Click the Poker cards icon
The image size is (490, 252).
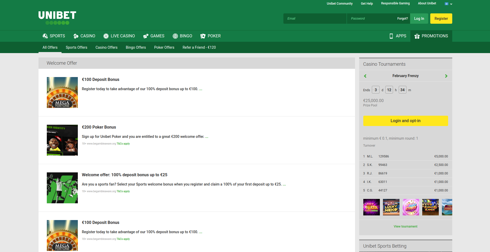[203, 36]
